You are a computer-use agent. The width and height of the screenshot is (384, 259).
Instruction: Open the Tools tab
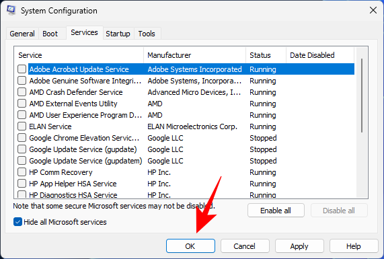pos(147,34)
